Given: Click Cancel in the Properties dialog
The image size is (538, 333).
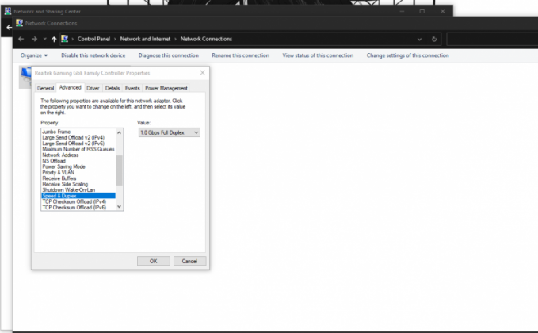Looking at the screenshot, I should [189, 262].
